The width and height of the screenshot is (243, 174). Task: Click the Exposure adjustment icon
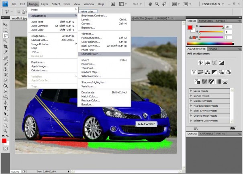coord(221,63)
